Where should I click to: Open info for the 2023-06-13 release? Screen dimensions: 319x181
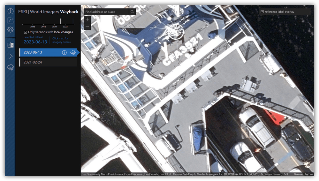[64, 52]
